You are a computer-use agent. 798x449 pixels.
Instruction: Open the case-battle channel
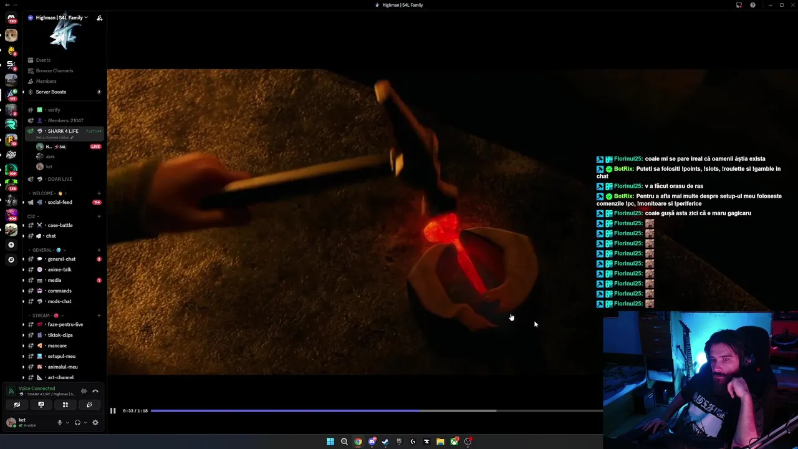(60, 225)
